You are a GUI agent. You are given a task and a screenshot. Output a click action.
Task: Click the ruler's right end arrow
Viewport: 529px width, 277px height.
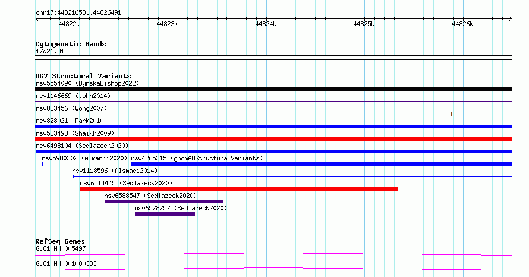pos(511,19)
